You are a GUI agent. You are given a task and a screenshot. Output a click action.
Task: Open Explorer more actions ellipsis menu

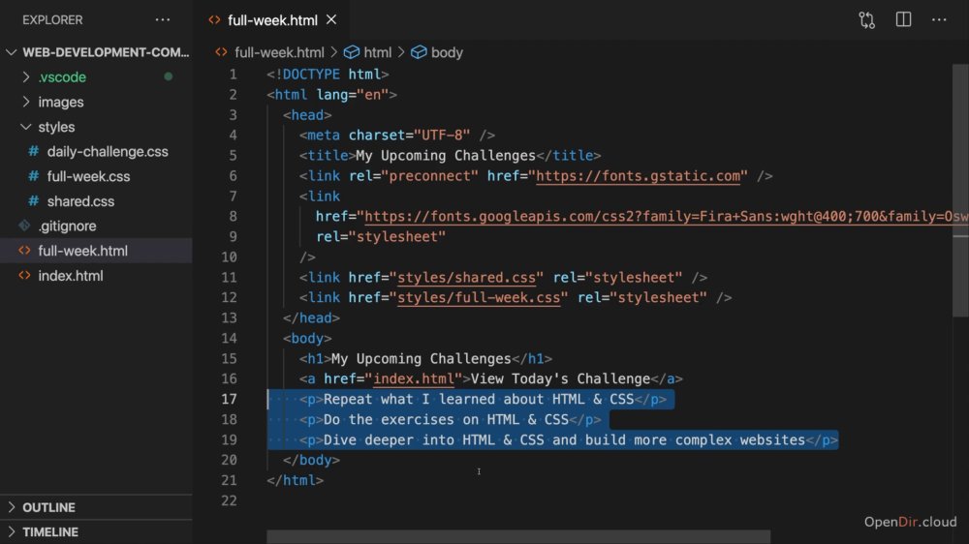163,19
